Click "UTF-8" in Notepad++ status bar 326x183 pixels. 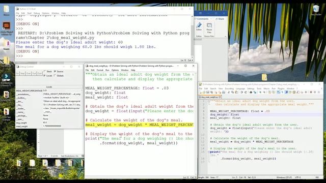point(298,177)
